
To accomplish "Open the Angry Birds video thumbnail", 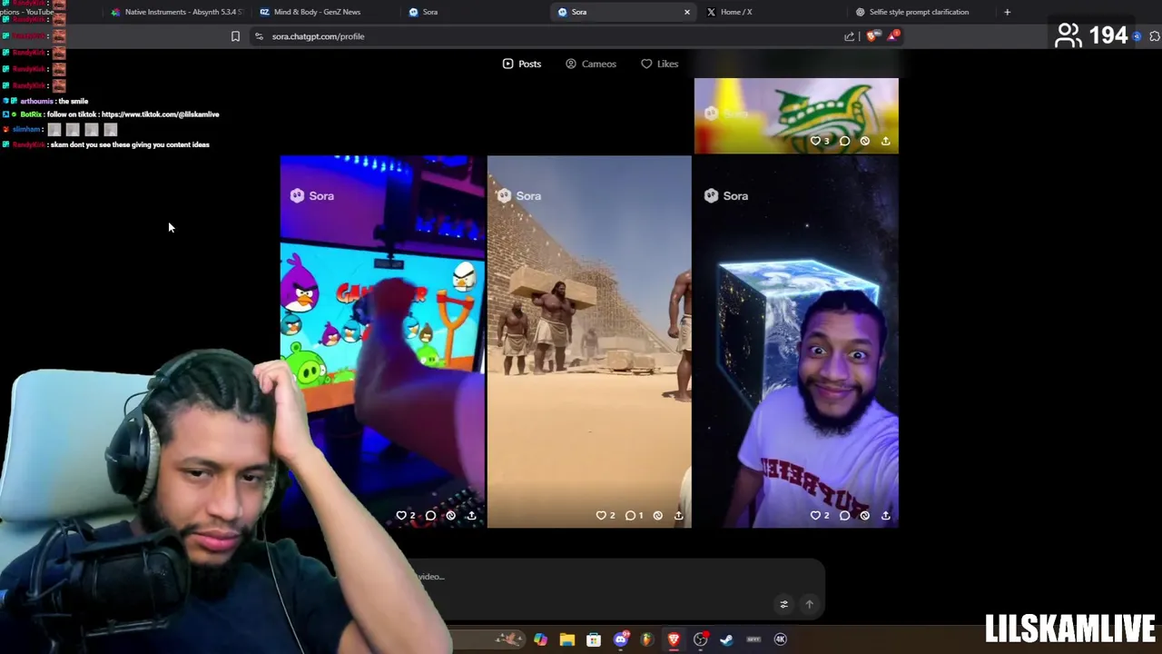I will click(382, 341).
